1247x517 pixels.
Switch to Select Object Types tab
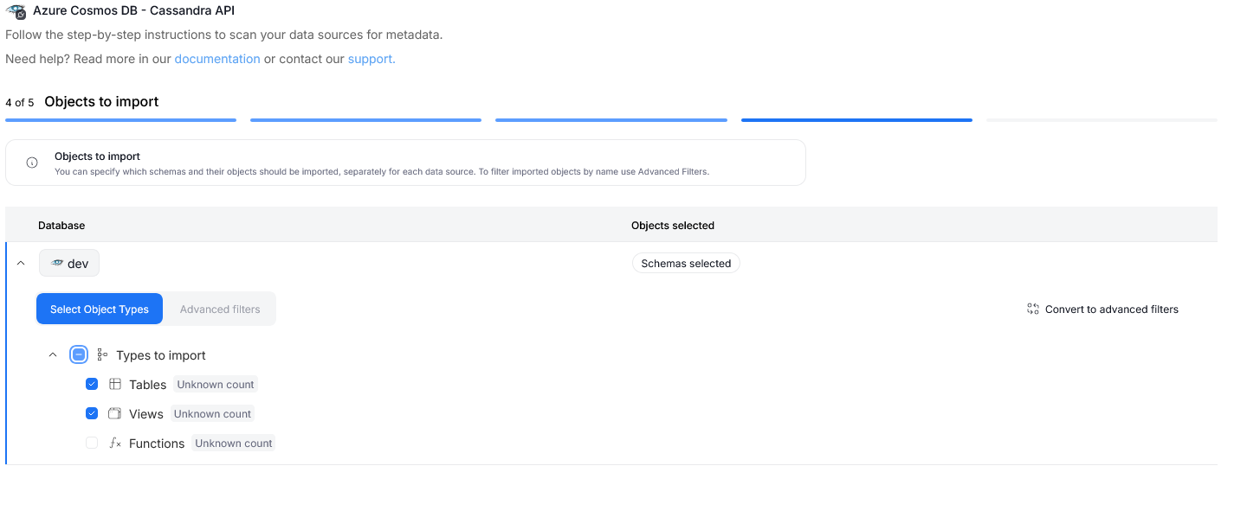point(100,309)
